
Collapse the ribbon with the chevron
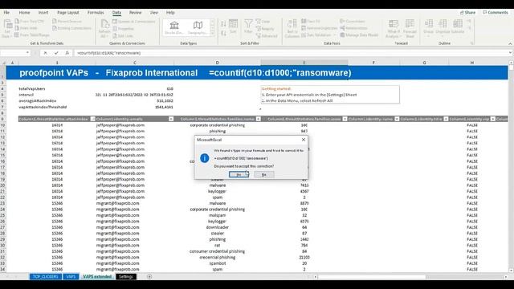pyautogui.click(x=510, y=43)
